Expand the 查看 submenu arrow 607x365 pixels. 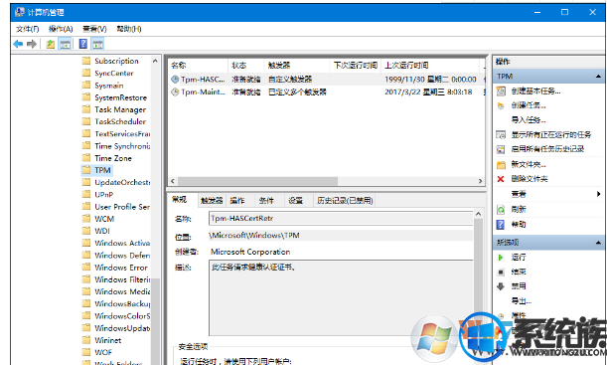click(x=598, y=194)
